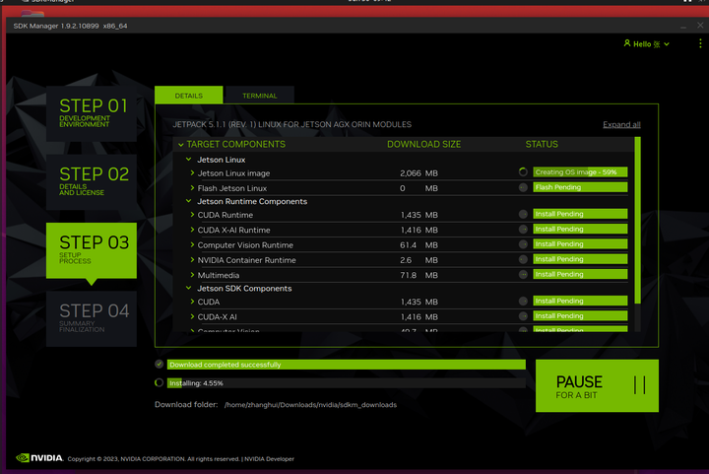
Task: Click the download folder path text
Action: click(x=310, y=405)
